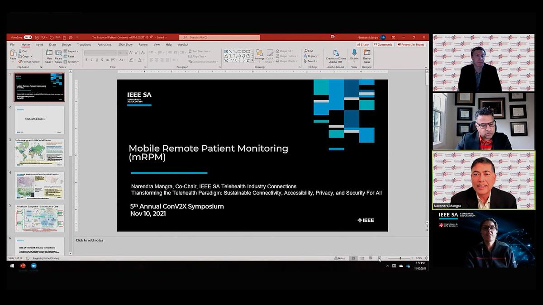Switch to Reading View in the status bar
543x305 pixels.
pos(371,258)
